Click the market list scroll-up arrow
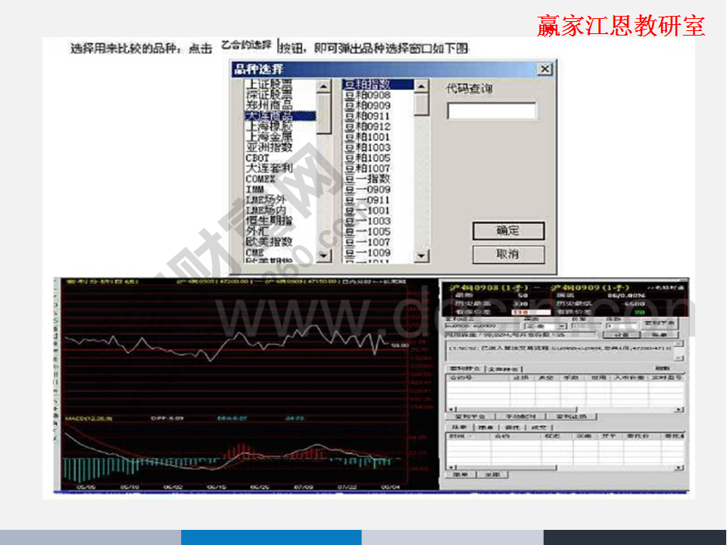727x545 pixels. pos(324,86)
